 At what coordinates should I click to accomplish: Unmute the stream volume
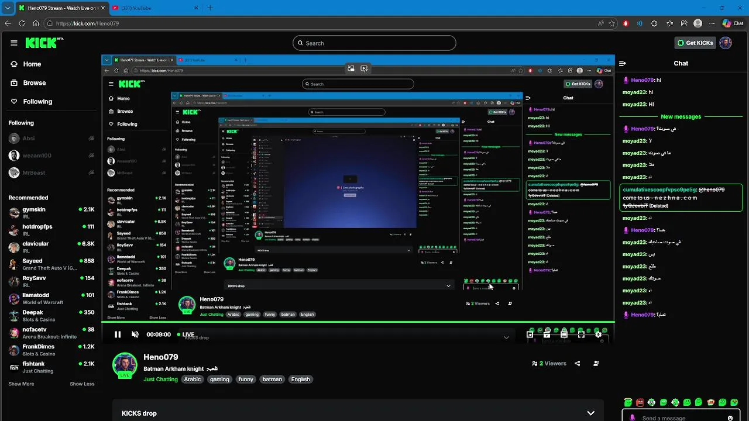click(135, 334)
